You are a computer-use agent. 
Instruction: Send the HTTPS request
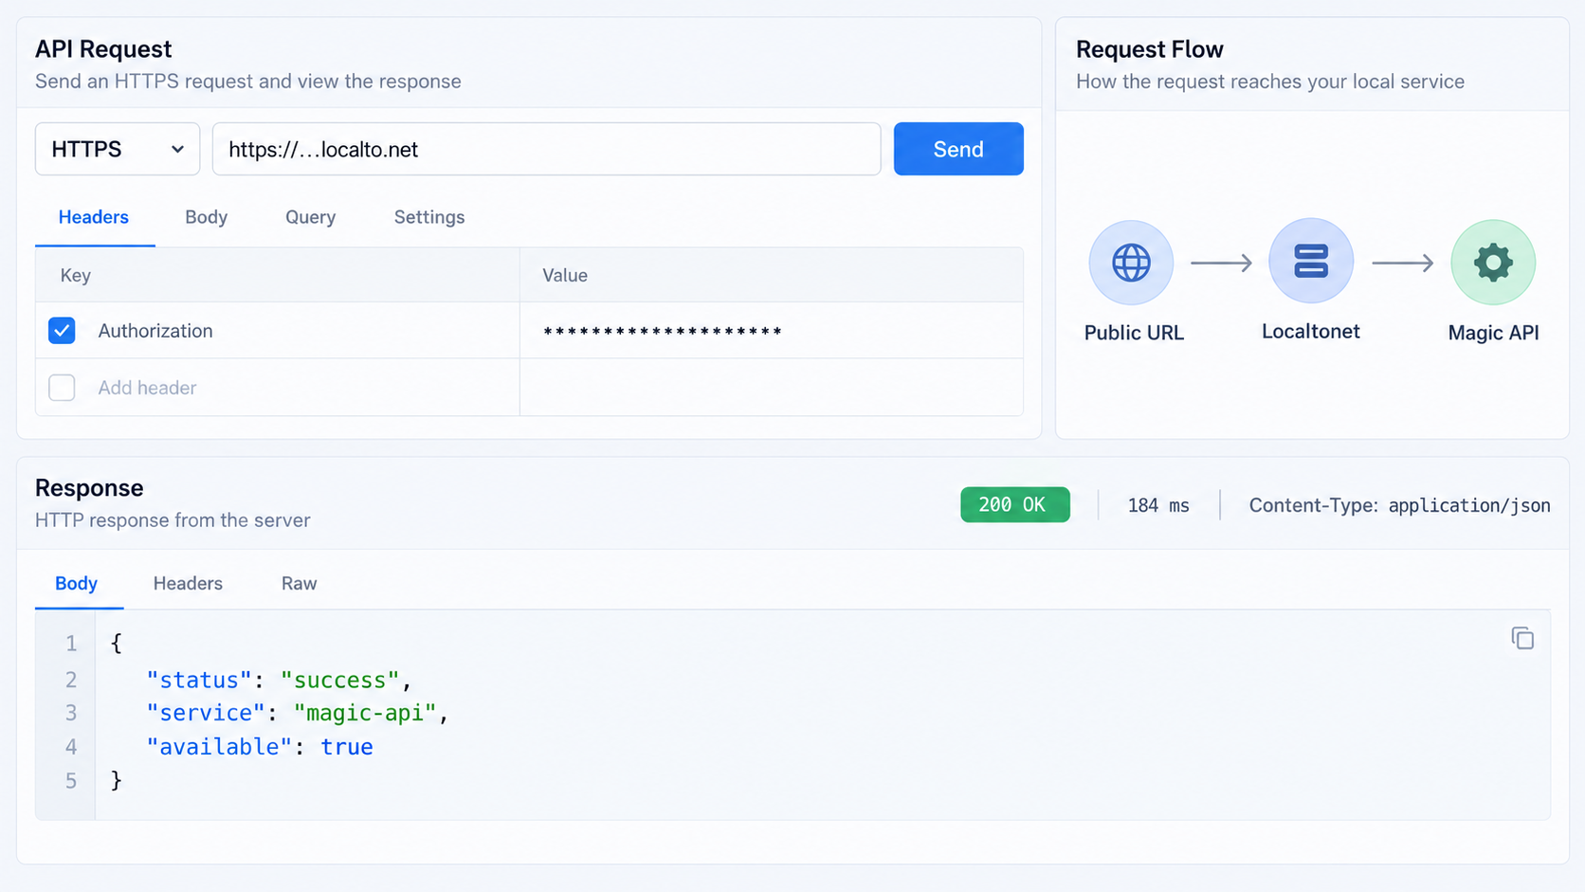click(958, 149)
